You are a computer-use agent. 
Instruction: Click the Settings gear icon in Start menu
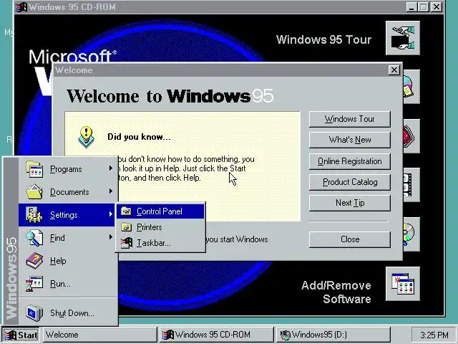point(34,215)
